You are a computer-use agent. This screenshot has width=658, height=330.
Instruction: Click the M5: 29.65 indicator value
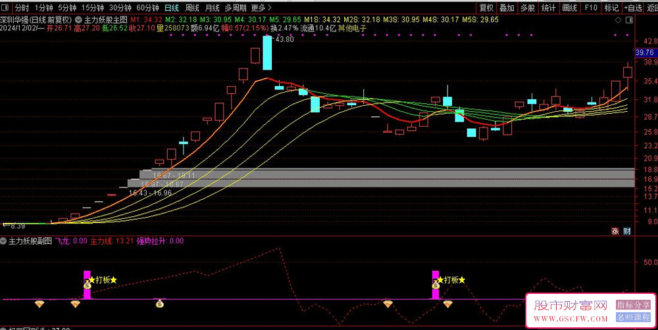(286, 20)
